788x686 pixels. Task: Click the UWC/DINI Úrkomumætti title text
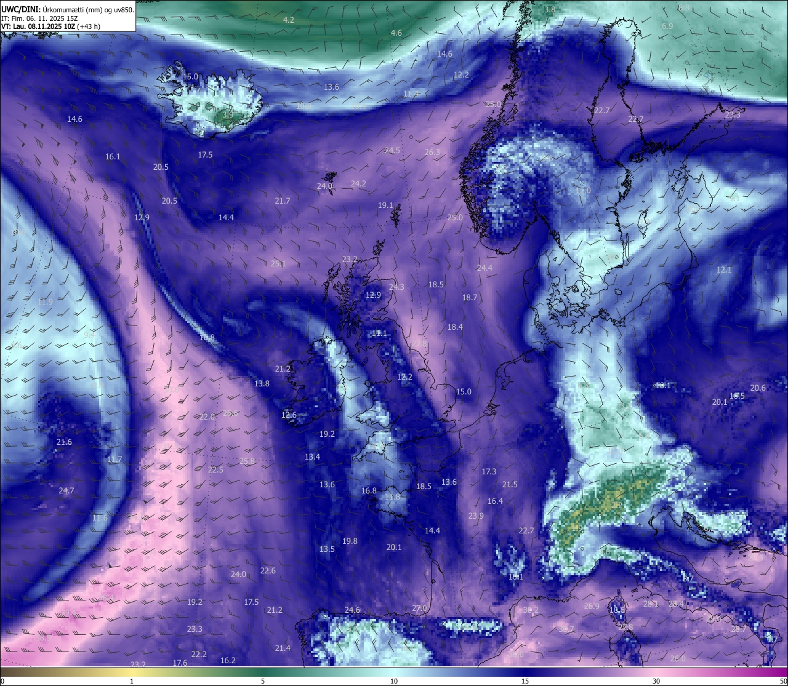tap(67, 10)
